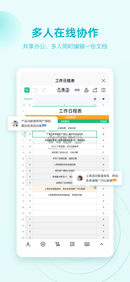Select all cells using the corner triangle
Screen dimensions: 130x282
(x=24, y=105)
